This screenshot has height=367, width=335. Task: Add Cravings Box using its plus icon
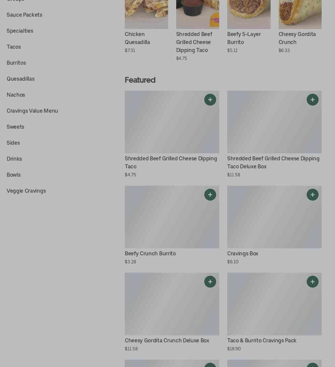pyautogui.click(x=312, y=195)
